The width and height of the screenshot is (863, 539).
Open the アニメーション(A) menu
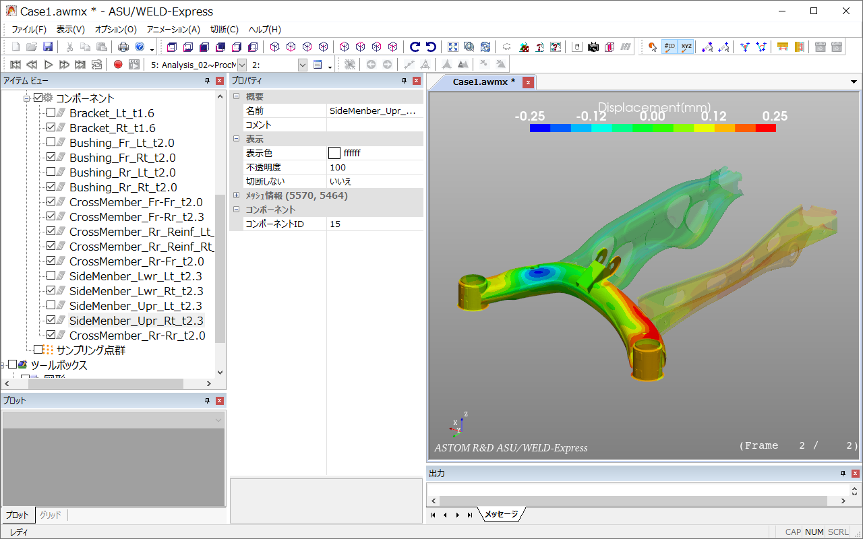[x=173, y=30]
